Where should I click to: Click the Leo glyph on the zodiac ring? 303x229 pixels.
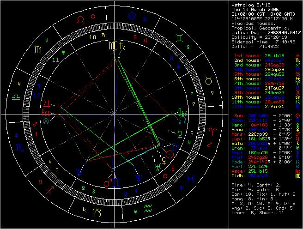point(81,20)
